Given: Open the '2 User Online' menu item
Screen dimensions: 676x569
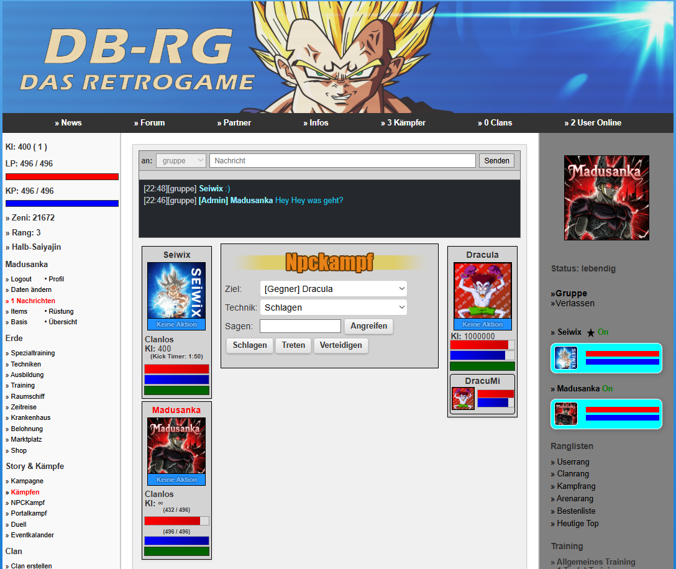Looking at the screenshot, I should tap(593, 123).
